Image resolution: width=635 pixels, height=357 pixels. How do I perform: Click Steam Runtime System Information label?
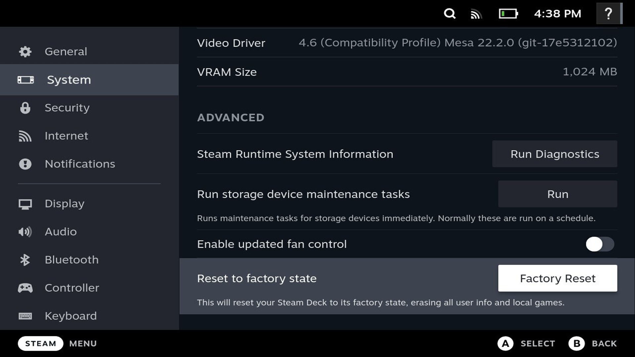pos(295,154)
